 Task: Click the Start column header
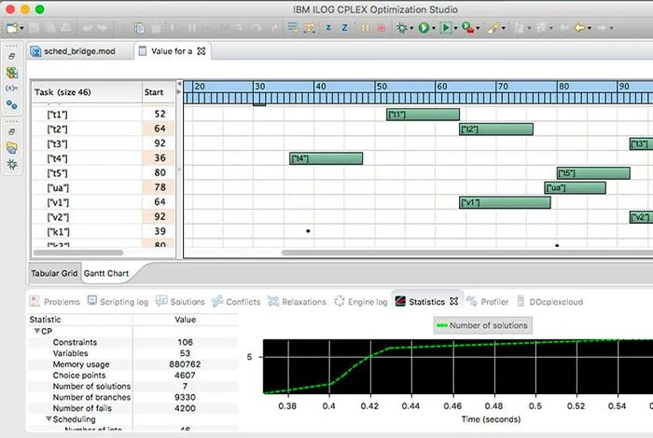click(154, 92)
